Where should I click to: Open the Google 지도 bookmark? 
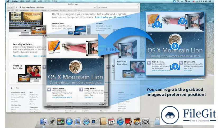tap(45, 10)
